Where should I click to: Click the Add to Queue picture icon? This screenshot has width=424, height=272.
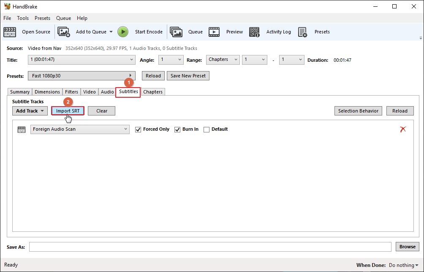click(64, 32)
